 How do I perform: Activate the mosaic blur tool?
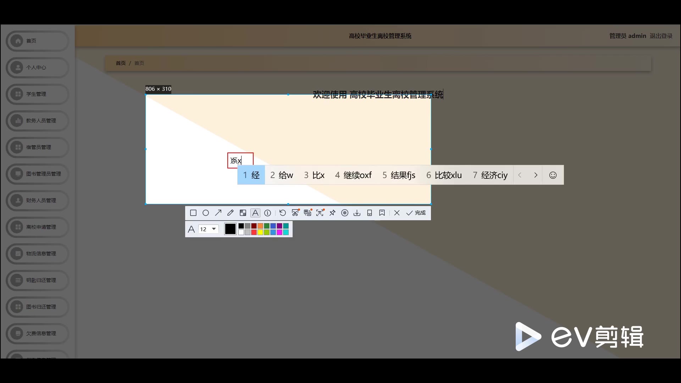pyautogui.click(x=243, y=213)
